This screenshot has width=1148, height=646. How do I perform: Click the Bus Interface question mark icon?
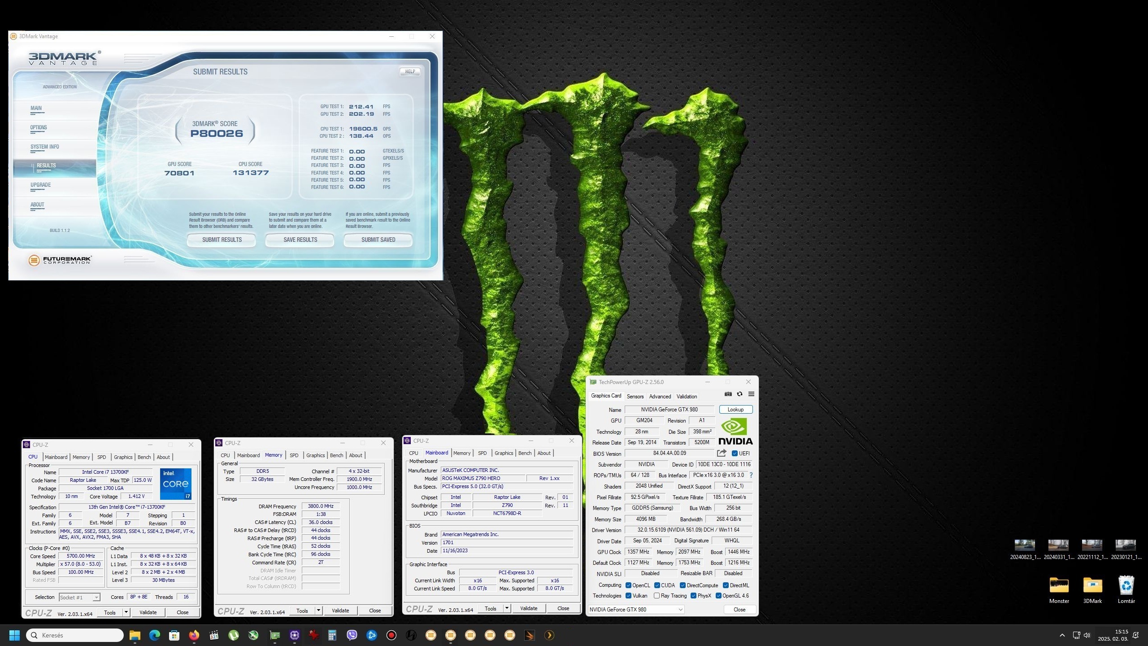pos(751,475)
